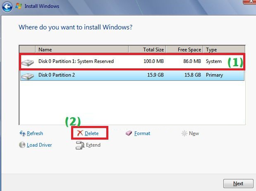
Task: Choose Extend partition option
Action: click(93, 145)
